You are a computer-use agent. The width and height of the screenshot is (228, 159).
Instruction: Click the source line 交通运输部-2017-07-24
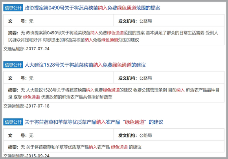coord(26,49)
